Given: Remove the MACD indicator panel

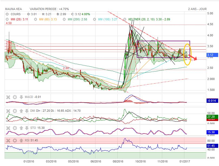Looking at the screenshot, I should [8, 97].
